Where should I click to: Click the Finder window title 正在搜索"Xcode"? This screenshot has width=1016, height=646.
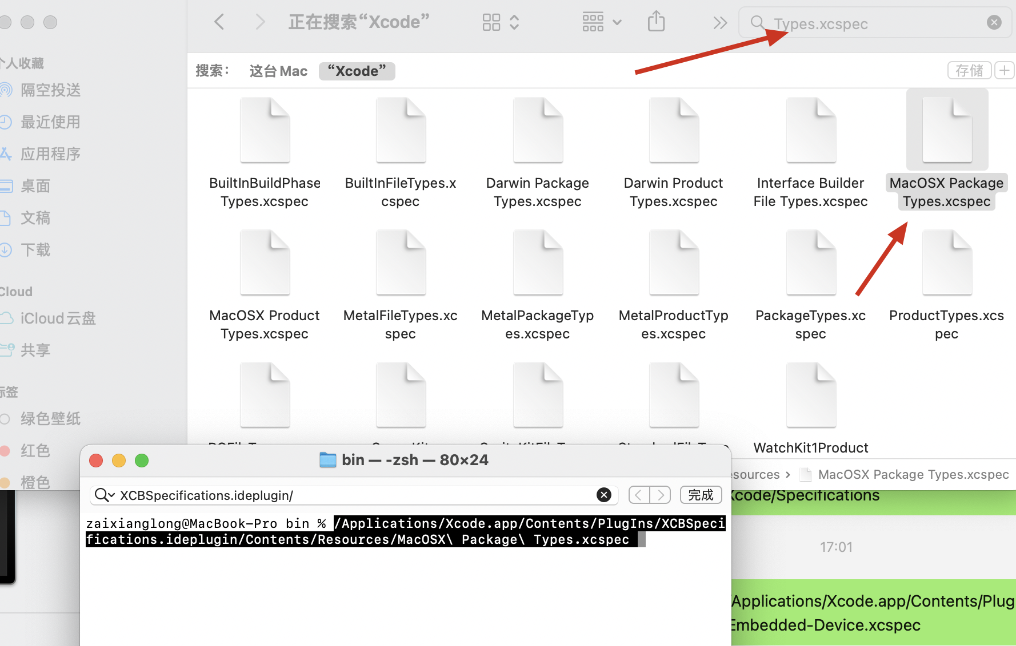tap(359, 22)
